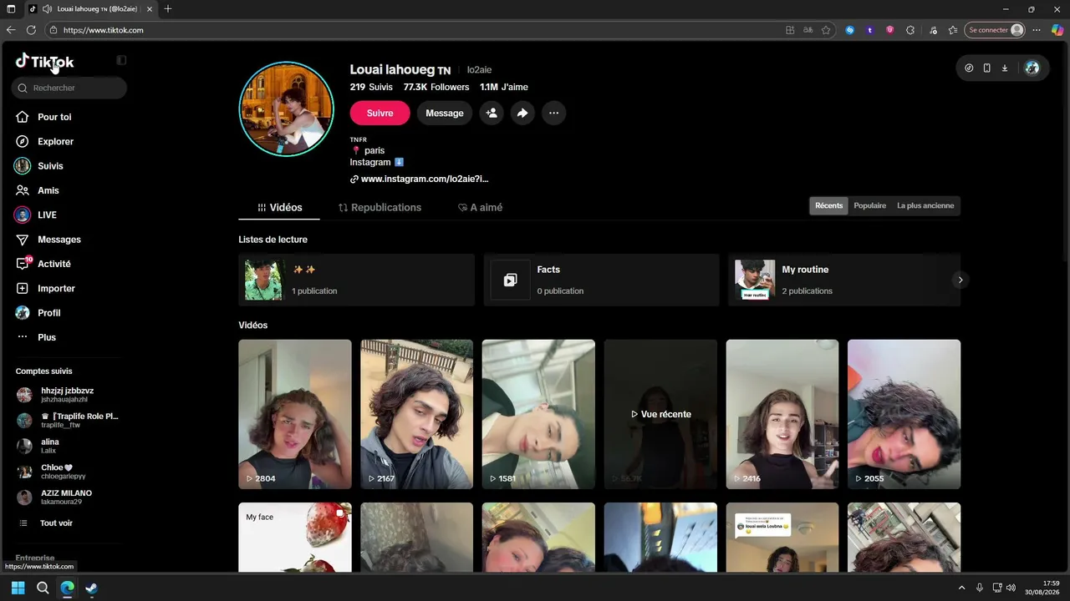Open the Facts playlist
This screenshot has width=1070, height=601.
602,280
